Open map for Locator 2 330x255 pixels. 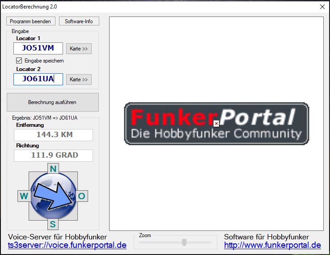tap(79, 79)
